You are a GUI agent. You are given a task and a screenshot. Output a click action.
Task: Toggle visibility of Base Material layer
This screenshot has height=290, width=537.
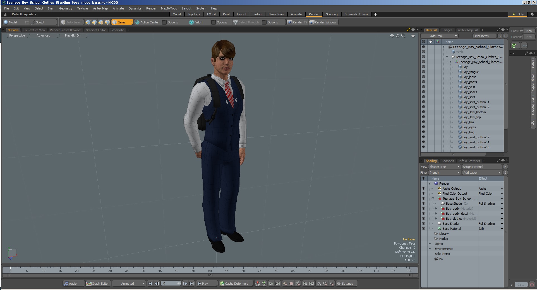click(x=423, y=229)
